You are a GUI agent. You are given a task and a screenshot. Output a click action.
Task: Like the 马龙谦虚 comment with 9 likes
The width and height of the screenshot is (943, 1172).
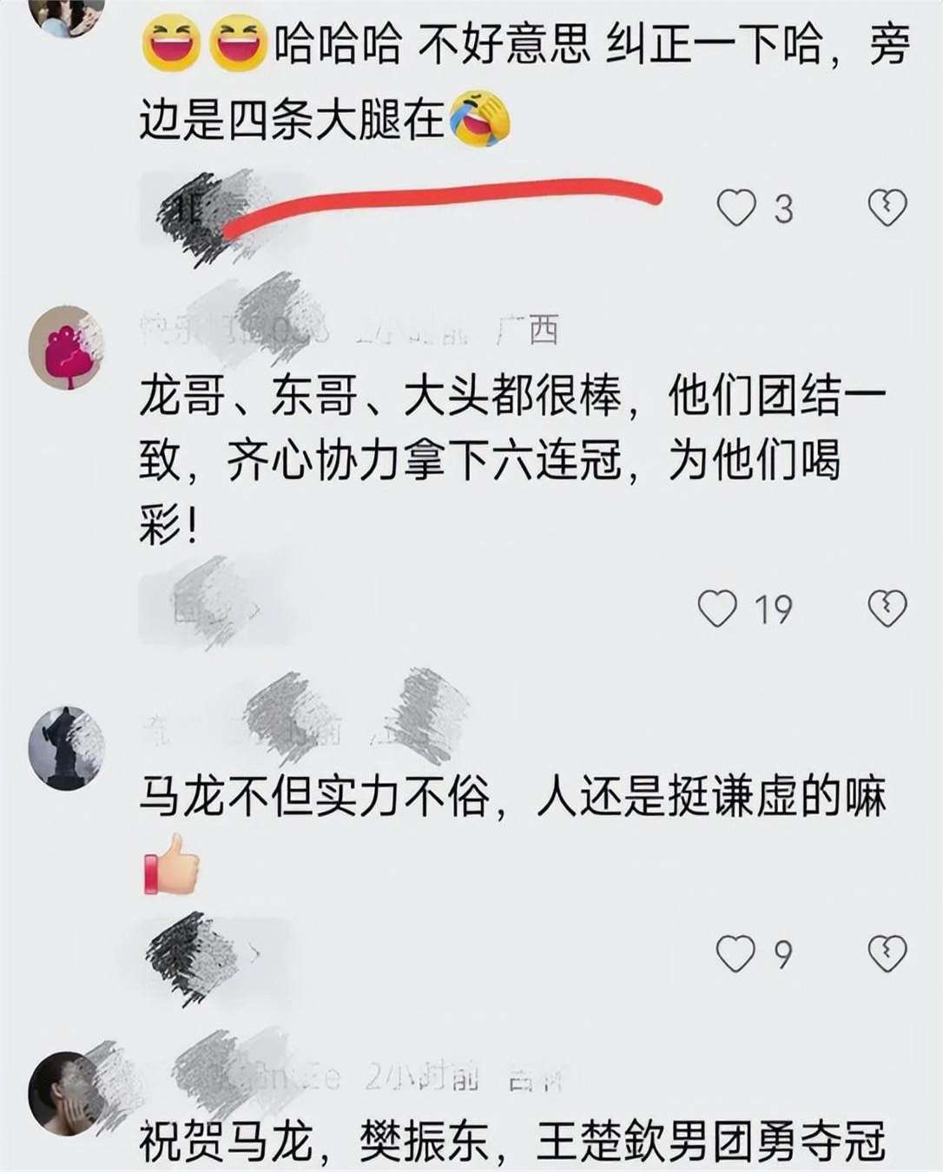[735, 953]
